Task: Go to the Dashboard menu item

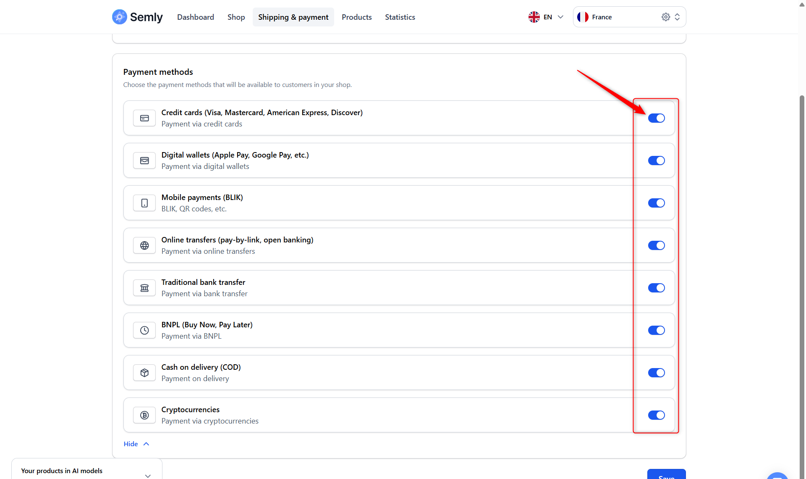Action: (x=196, y=17)
